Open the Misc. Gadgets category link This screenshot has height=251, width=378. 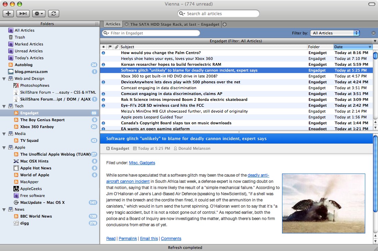(142, 163)
